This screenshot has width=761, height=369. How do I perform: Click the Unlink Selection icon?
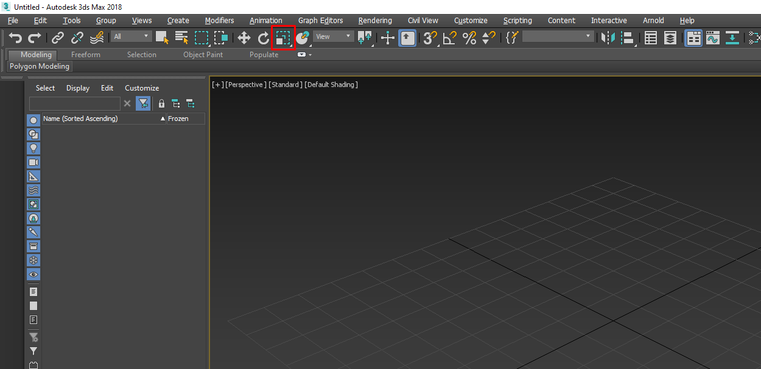pyautogui.click(x=77, y=38)
